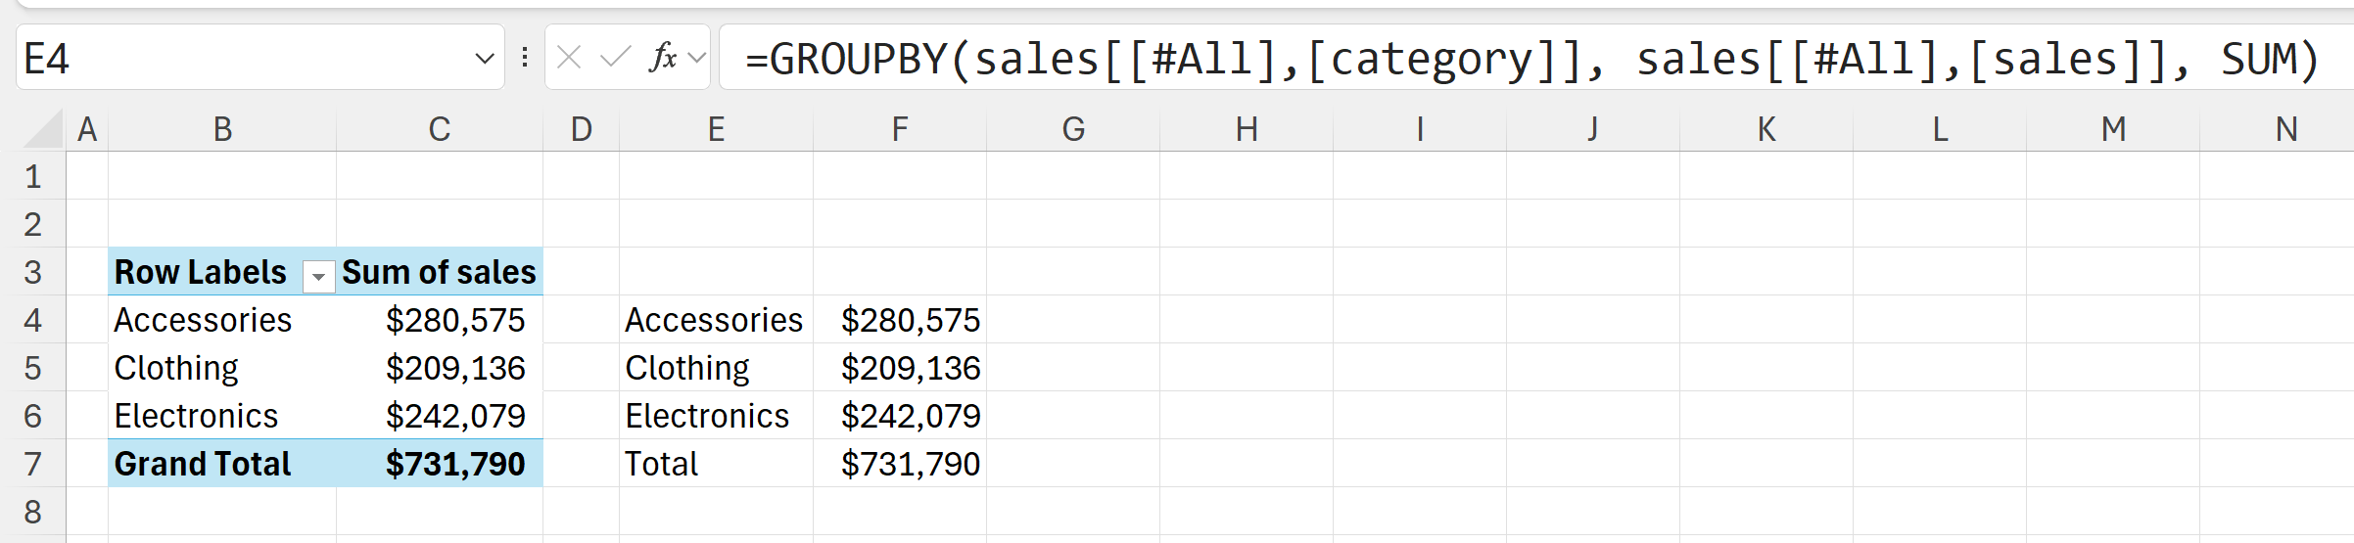The height and width of the screenshot is (543, 2354).
Task: Select row 7 header
Action: click(x=33, y=464)
